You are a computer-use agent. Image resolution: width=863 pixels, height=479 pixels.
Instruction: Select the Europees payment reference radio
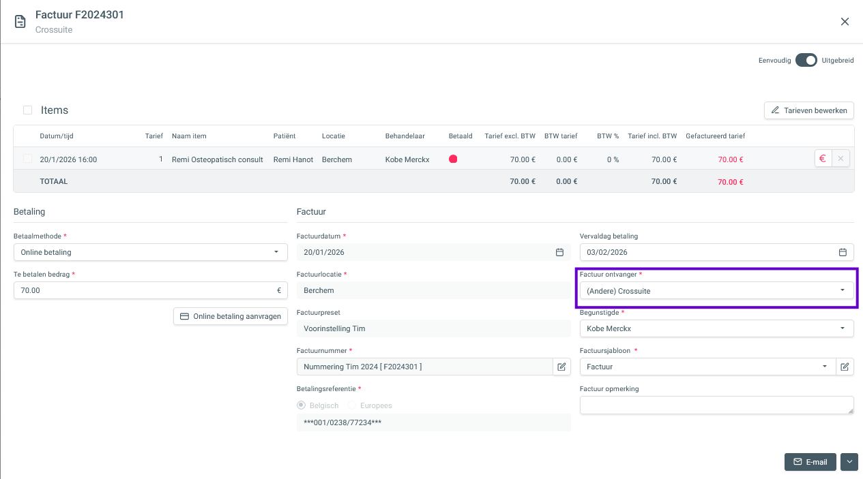pos(353,405)
